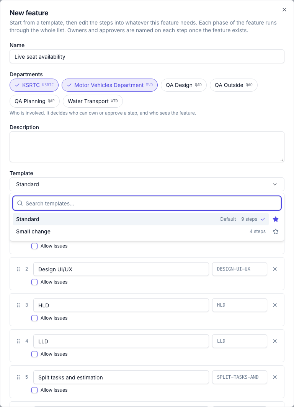
Task: Select the QA Planning department chip
Action: pyautogui.click(x=34, y=101)
